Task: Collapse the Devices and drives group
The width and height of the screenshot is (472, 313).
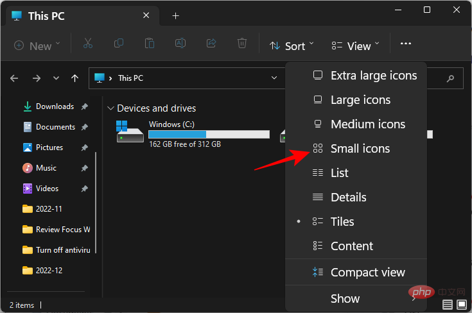Action: pos(110,108)
